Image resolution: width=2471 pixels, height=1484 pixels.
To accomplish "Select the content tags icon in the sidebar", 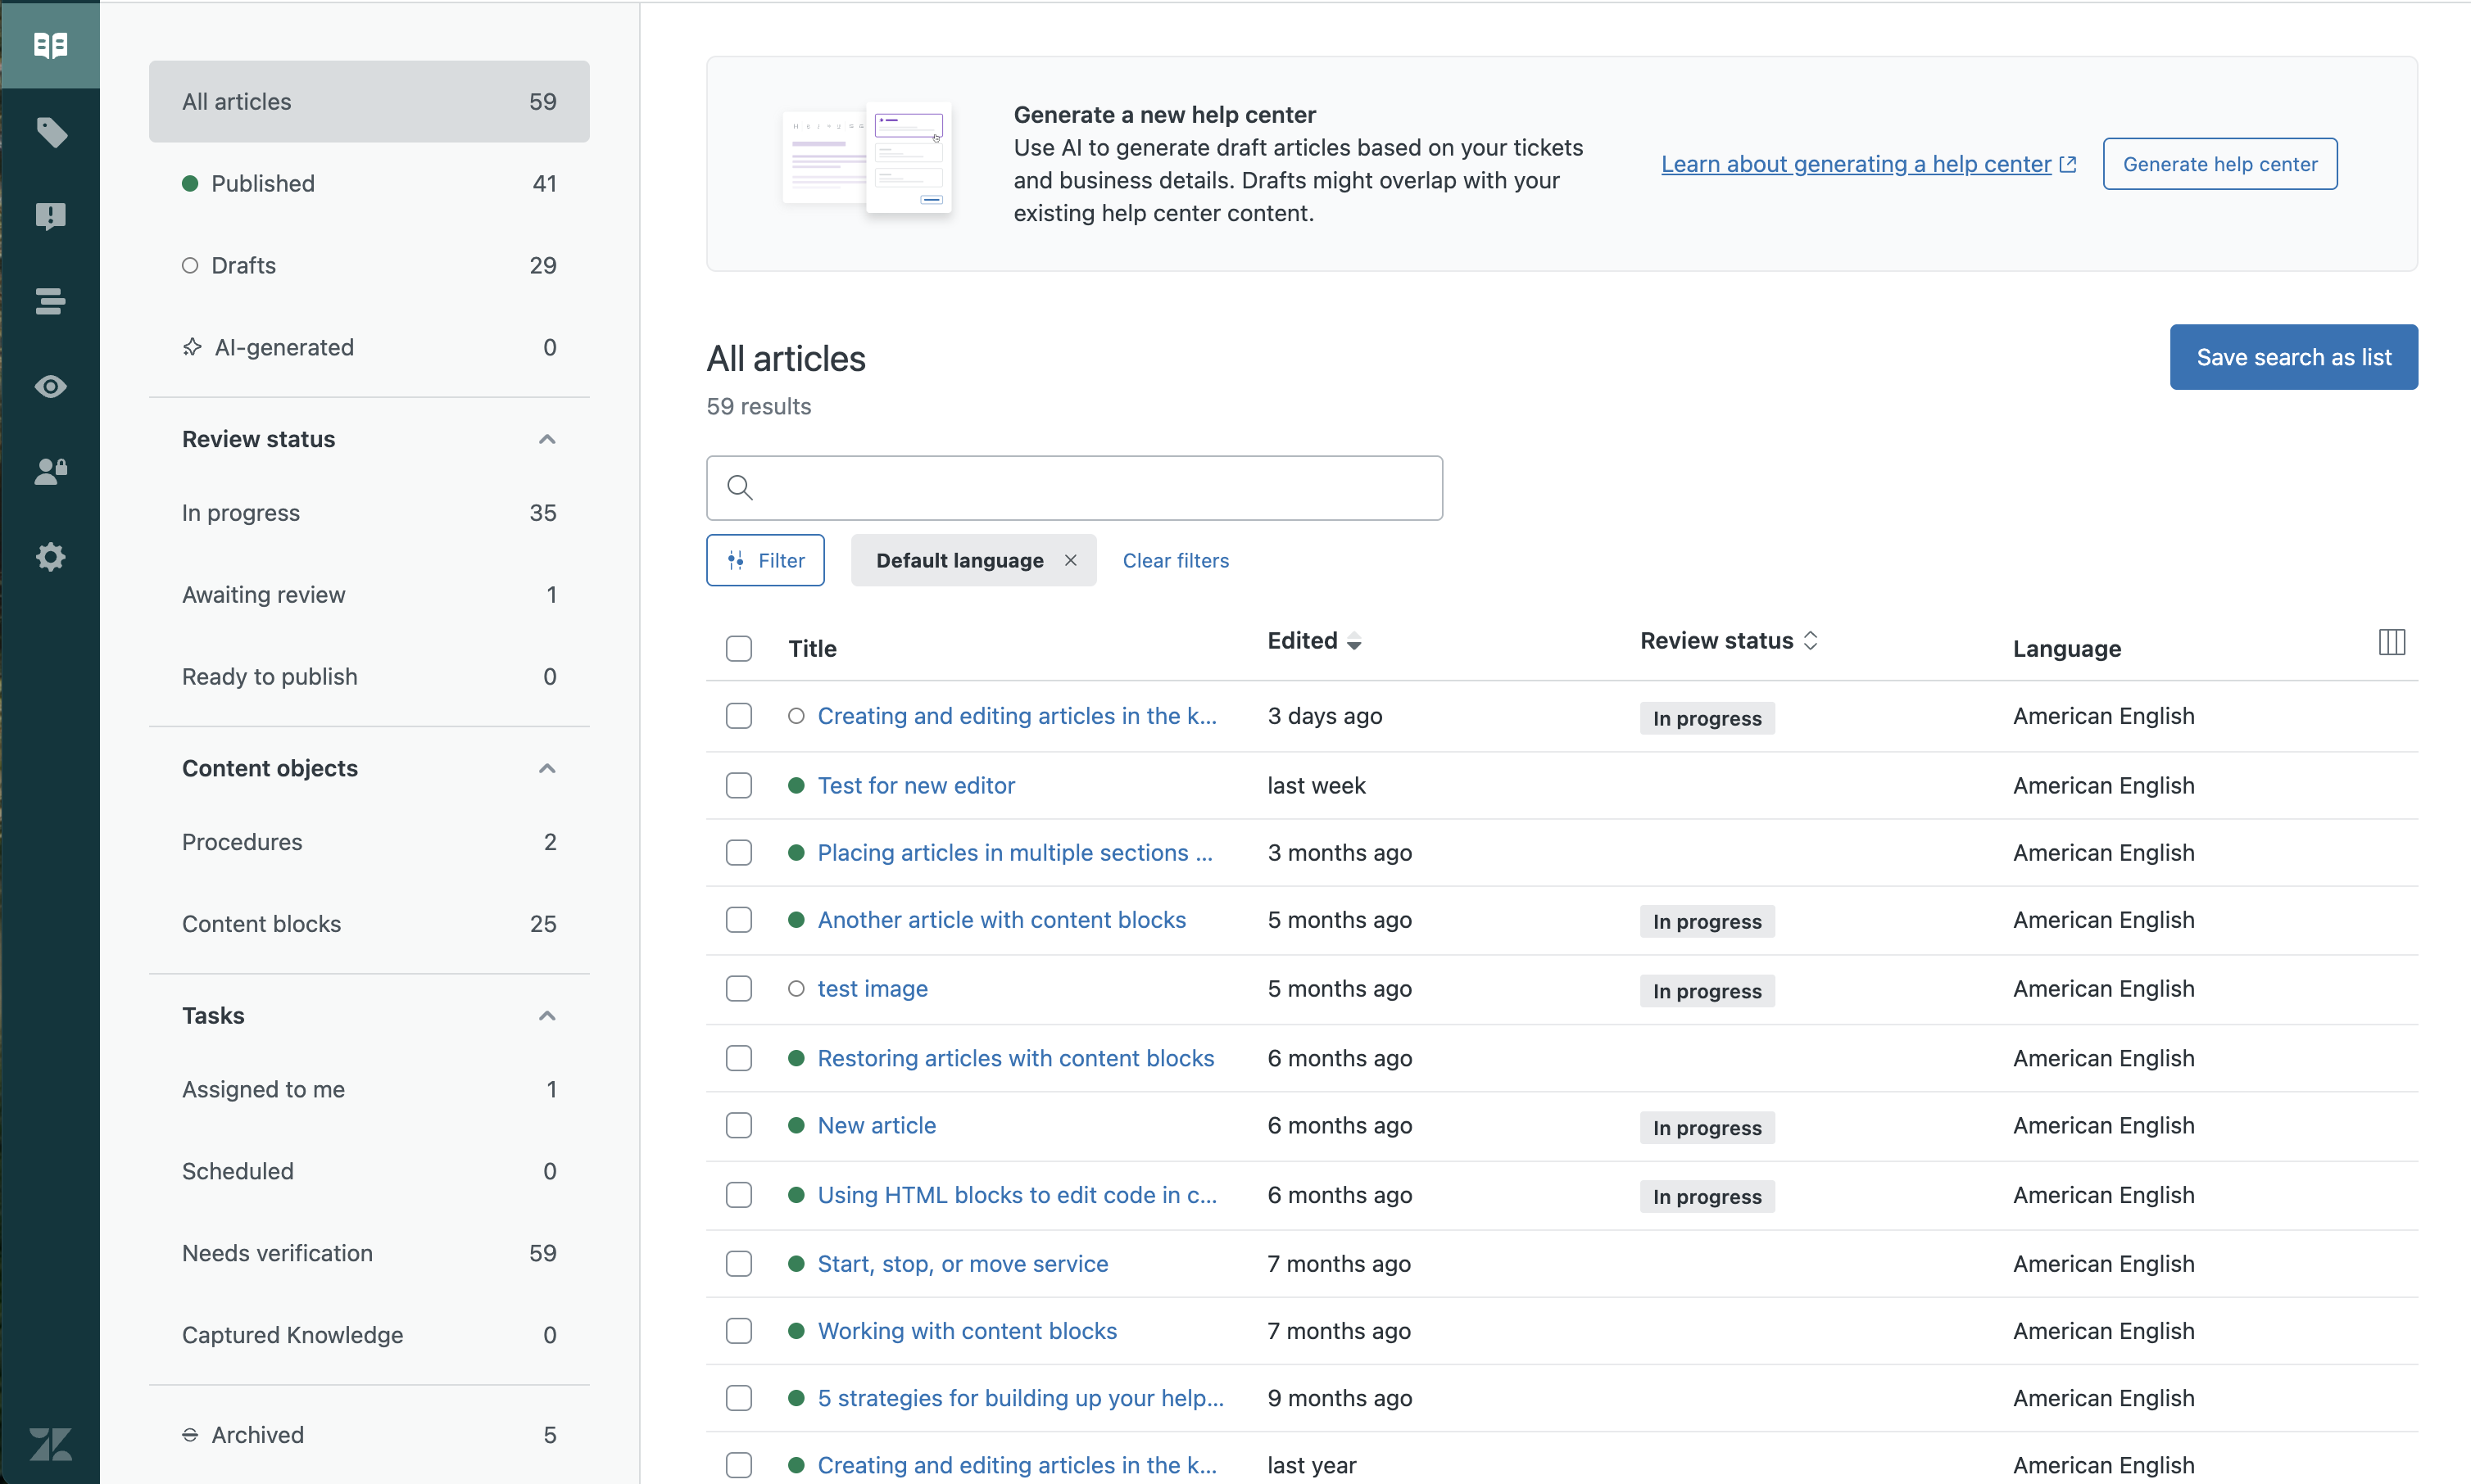I will pos(50,131).
